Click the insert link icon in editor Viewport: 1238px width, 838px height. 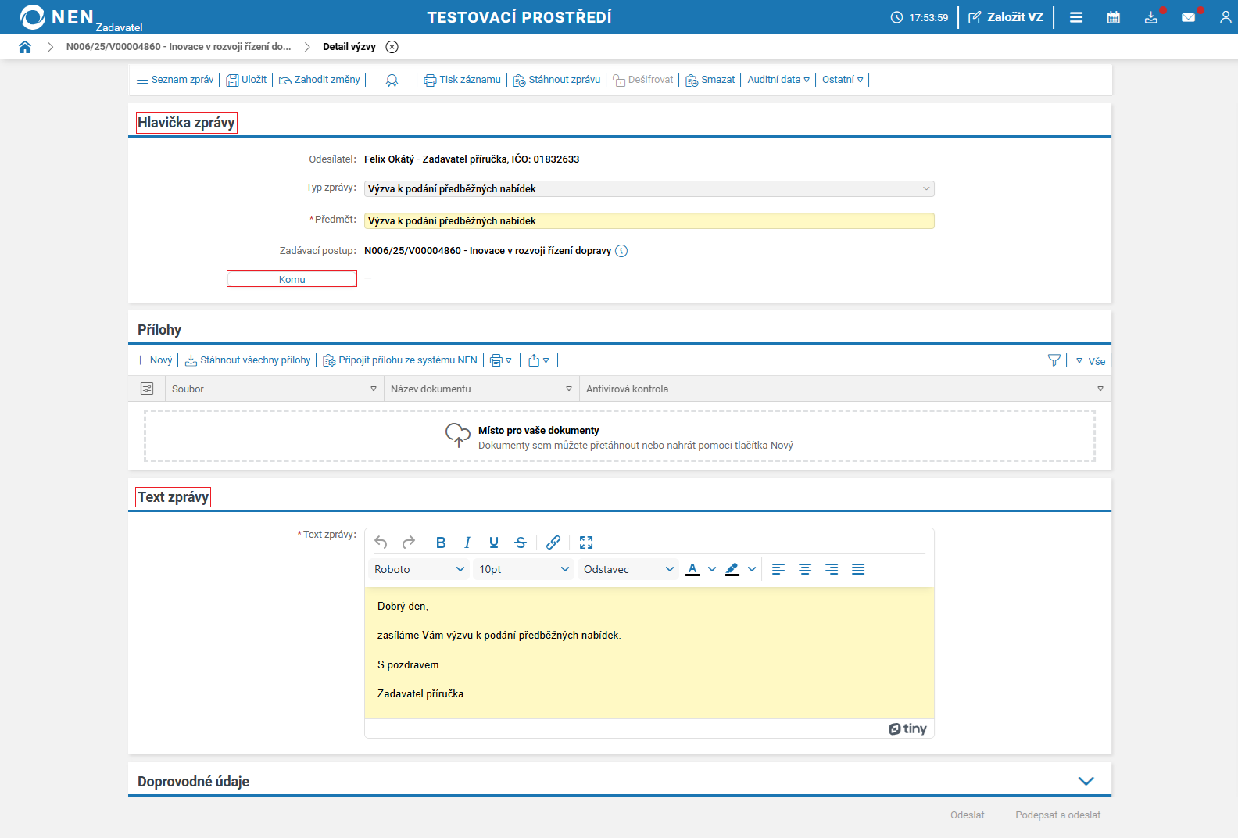point(553,543)
